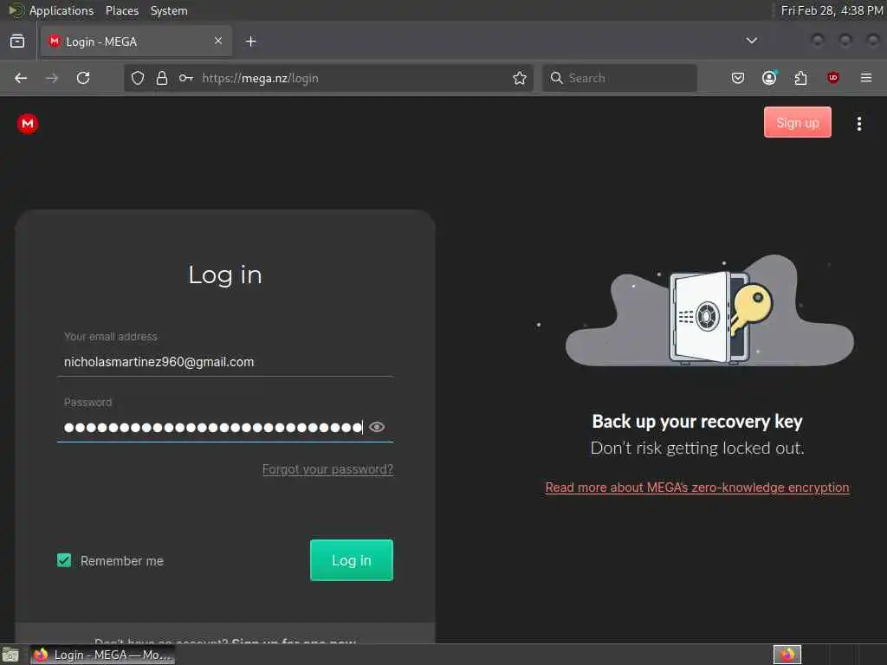Open the System menu
This screenshot has height=665, width=887.
pyautogui.click(x=169, y=10)
